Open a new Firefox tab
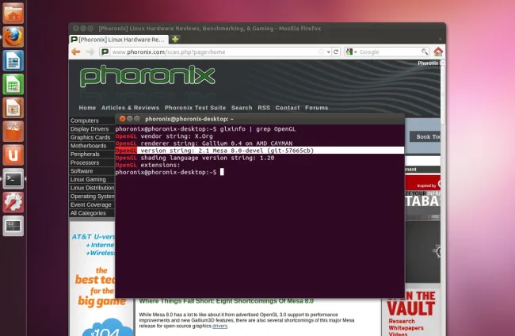Image resolution: width=515 pixels, height=336 pixels. (175, 40)
